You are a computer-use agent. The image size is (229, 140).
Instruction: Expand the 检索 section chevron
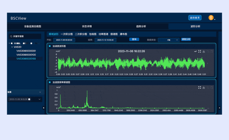click(x=40, y=92)
